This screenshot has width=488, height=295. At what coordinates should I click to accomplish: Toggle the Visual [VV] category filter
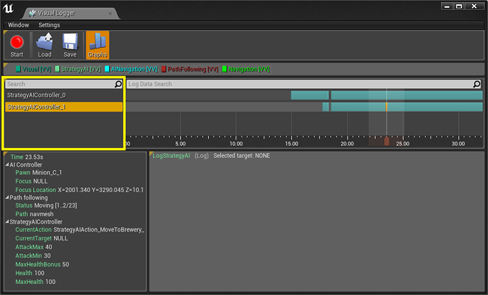34,69
